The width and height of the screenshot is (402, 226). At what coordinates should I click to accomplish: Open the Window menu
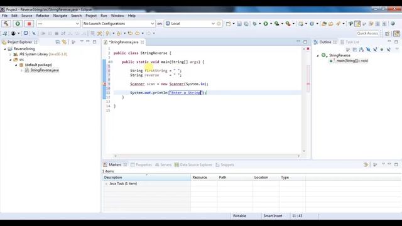click(117, 16)
